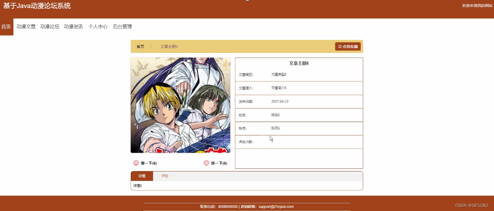This screenshot has height=211, width=494.
Task: Go to 后台管理 in the navigation bar
Action: pyautogui.click(x=122, y=27)
